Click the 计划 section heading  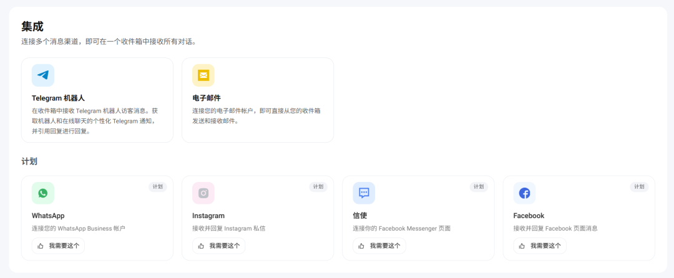[x=29, y=161]
